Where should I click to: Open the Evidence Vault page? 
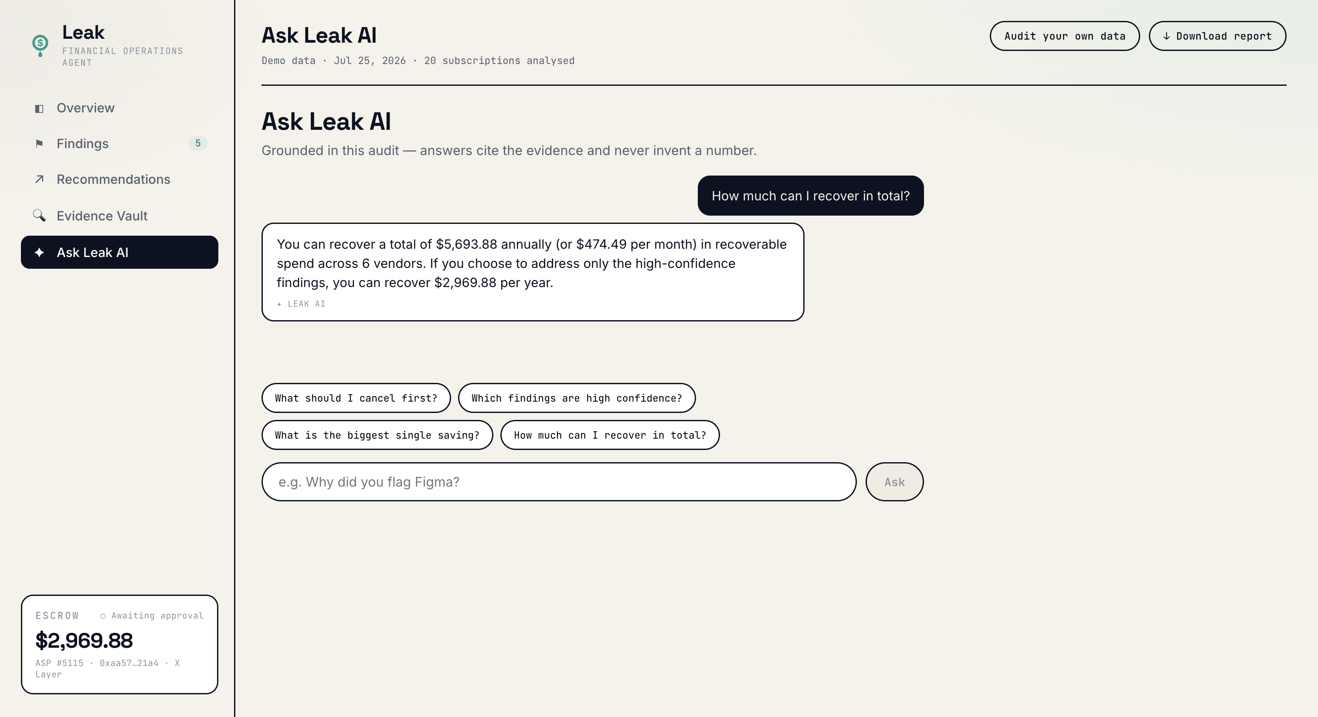[120, 216]
